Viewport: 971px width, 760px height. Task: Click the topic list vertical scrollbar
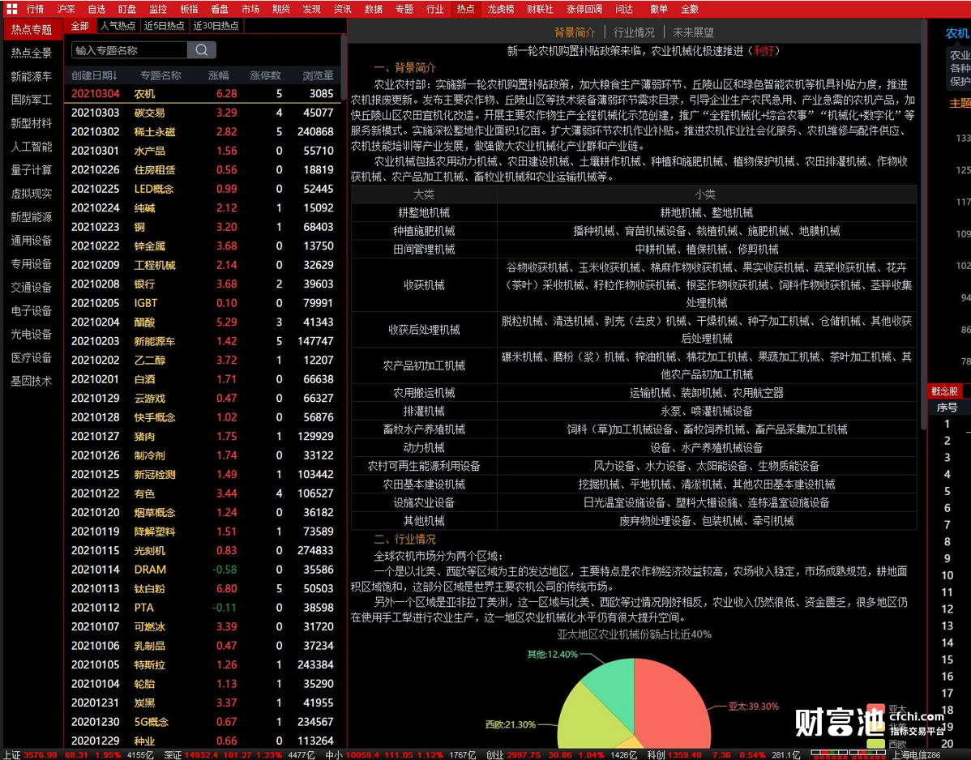(343, 68)
